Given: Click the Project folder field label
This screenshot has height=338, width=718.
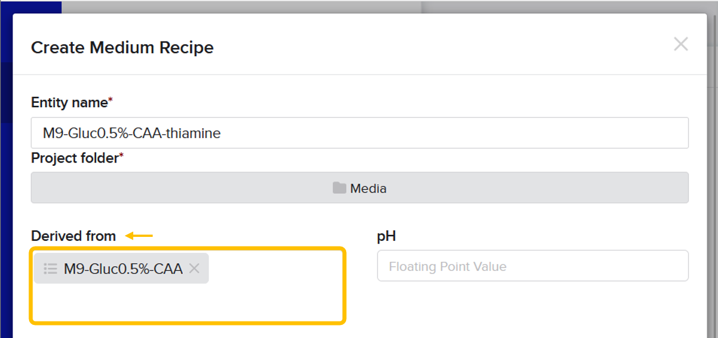Looking at the screenshot, I should click(x=74, y=158).
